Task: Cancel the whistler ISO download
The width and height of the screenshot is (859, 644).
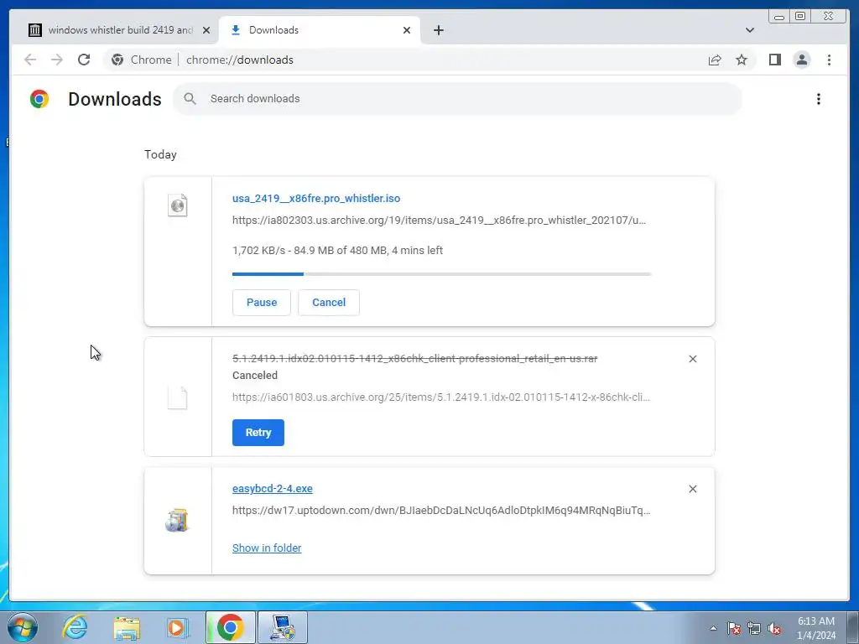Action: 329,302
